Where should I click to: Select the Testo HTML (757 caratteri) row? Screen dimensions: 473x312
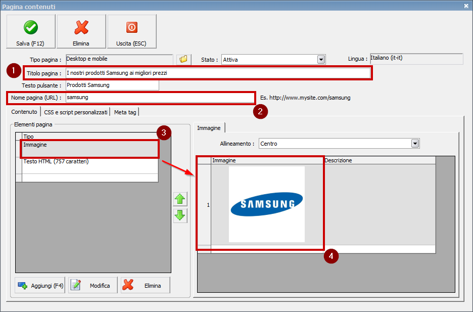point(90,165)
